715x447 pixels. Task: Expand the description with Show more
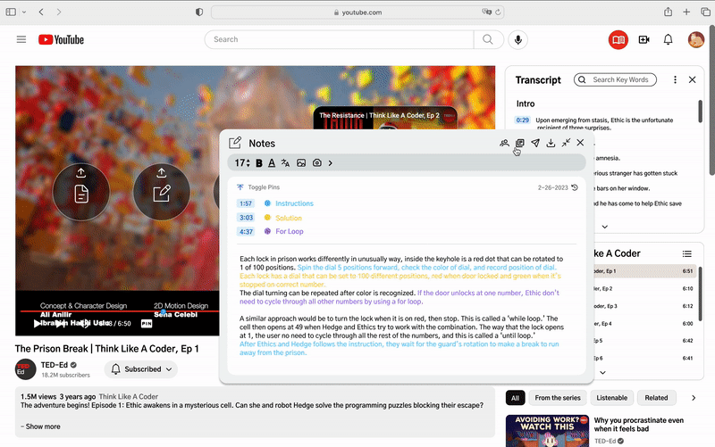pos(40,426)
